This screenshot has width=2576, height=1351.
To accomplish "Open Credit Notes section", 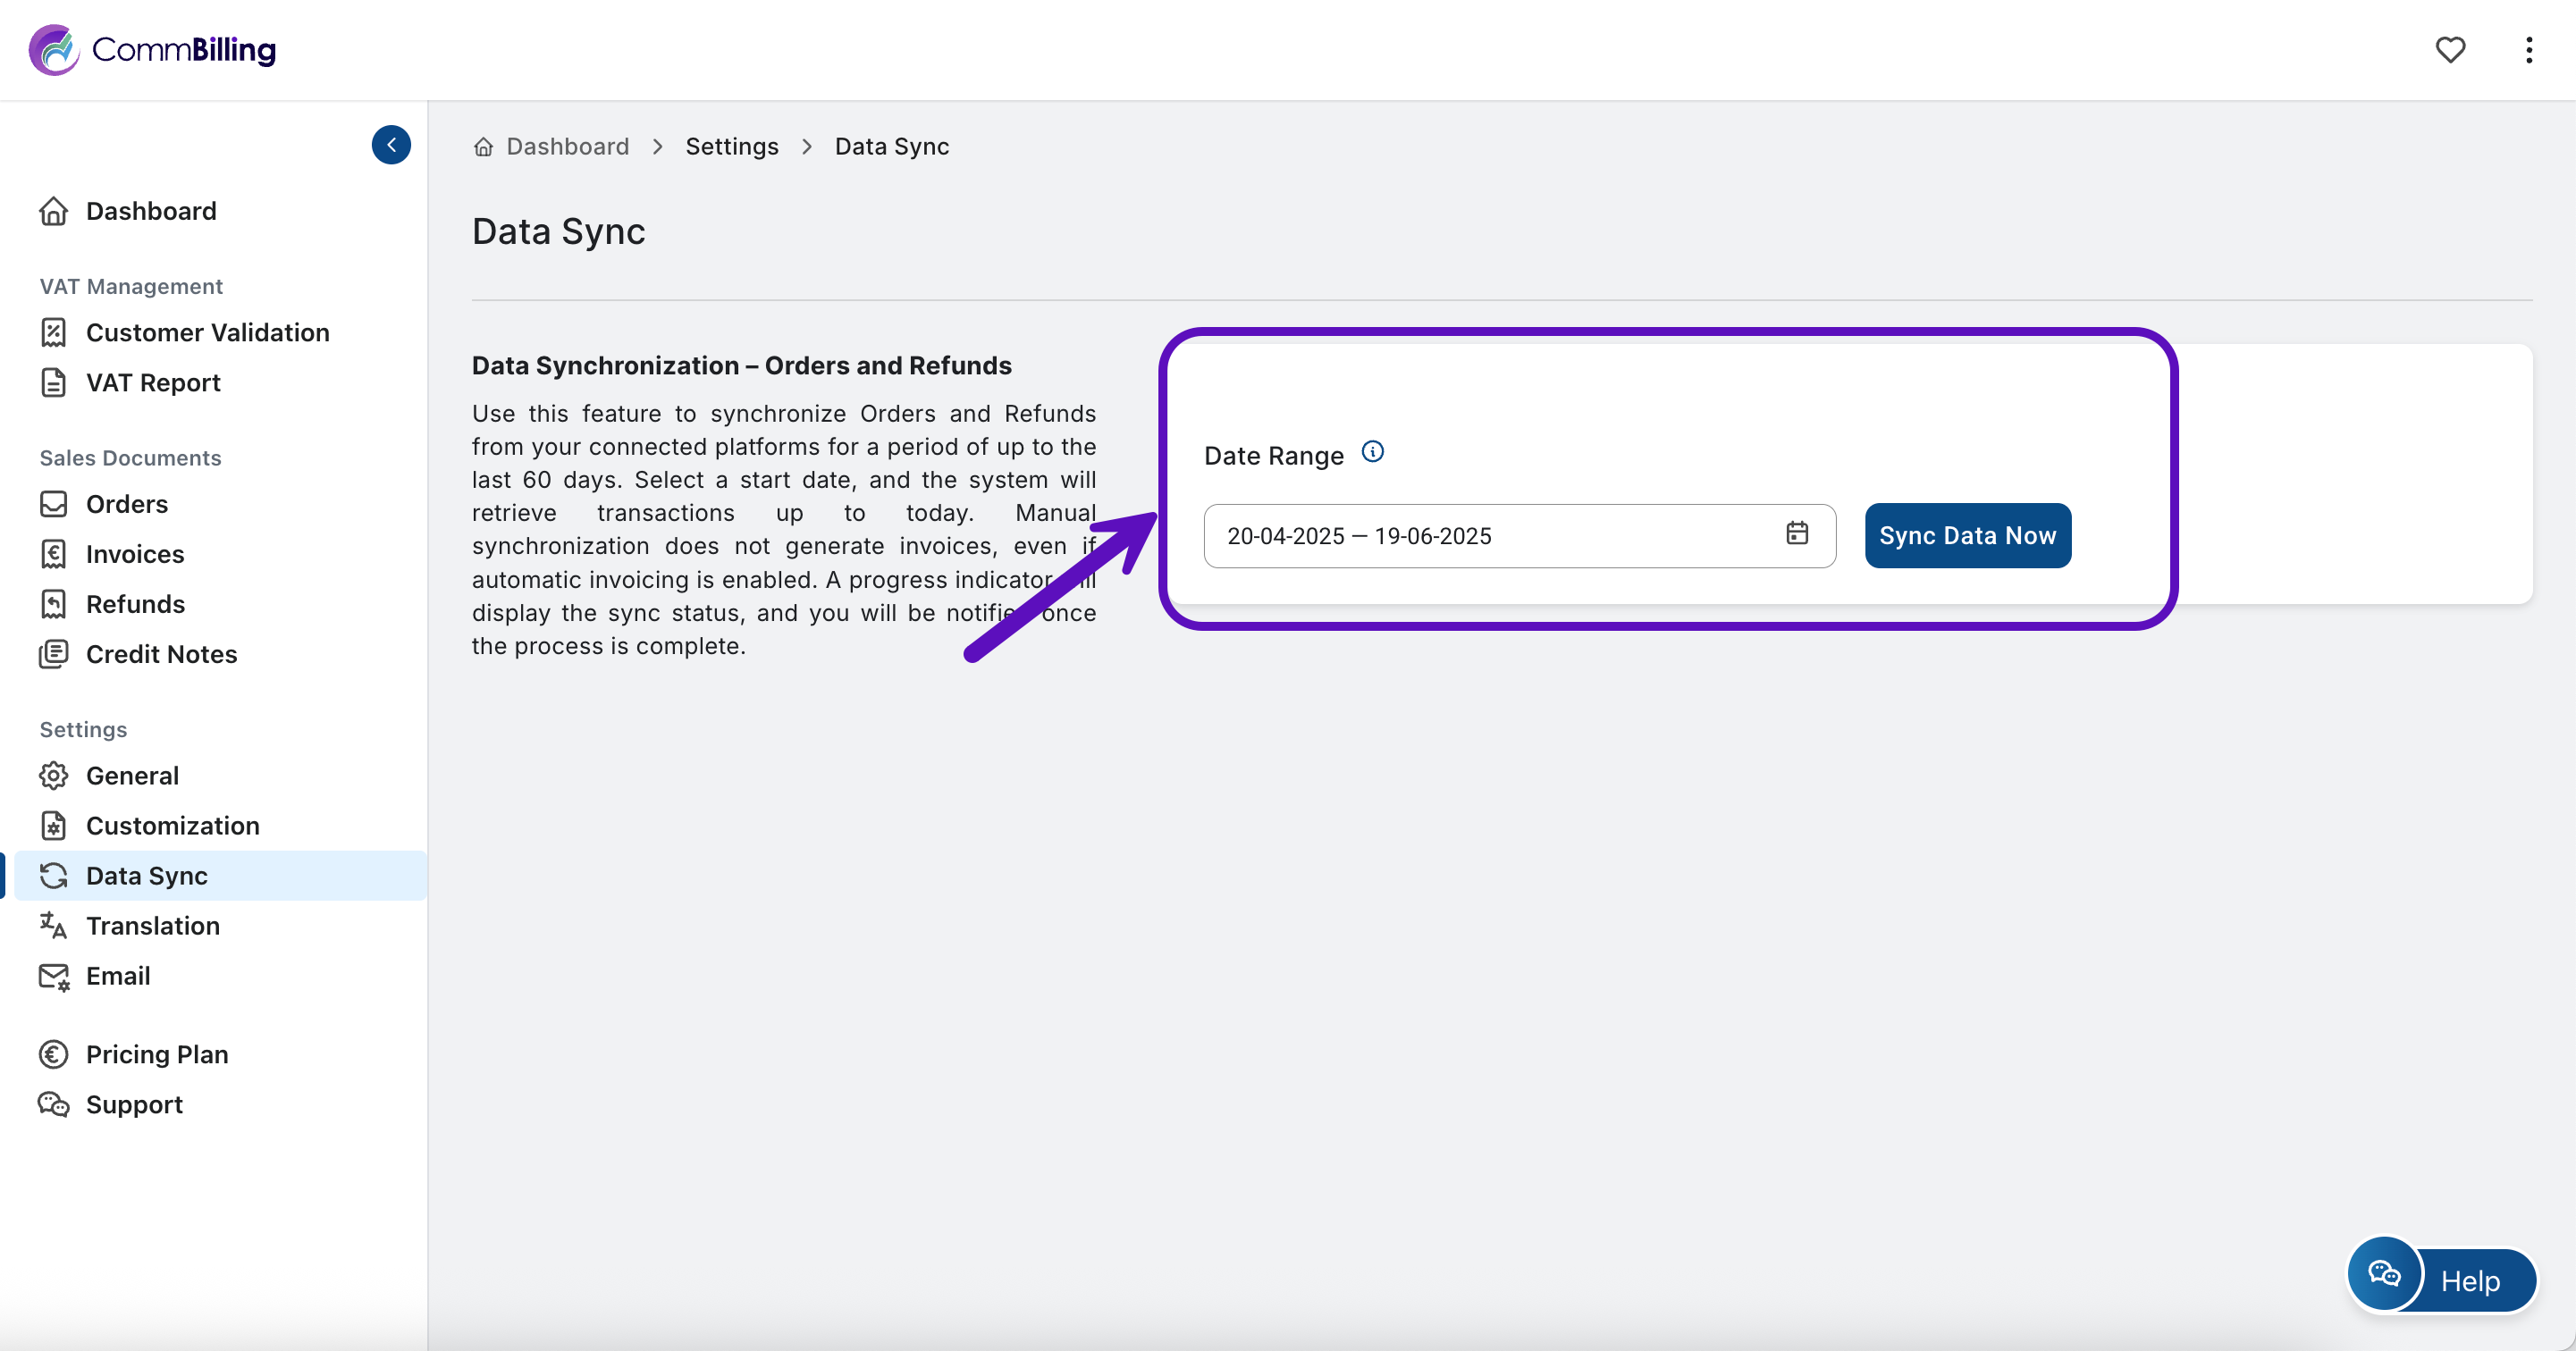I will (161, 654).
